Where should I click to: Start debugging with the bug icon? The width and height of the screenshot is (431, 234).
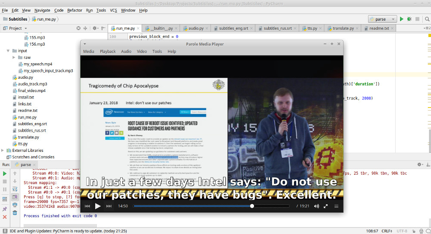pos(409,19)
